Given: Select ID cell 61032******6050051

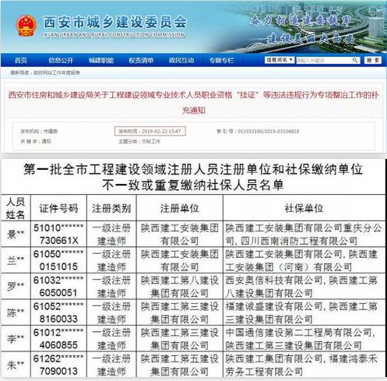Looking at the screenshot, I should [58, 286].
